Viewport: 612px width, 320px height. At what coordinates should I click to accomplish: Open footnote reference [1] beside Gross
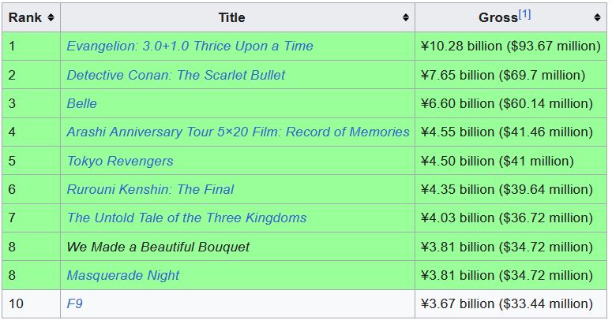point(524,14)
